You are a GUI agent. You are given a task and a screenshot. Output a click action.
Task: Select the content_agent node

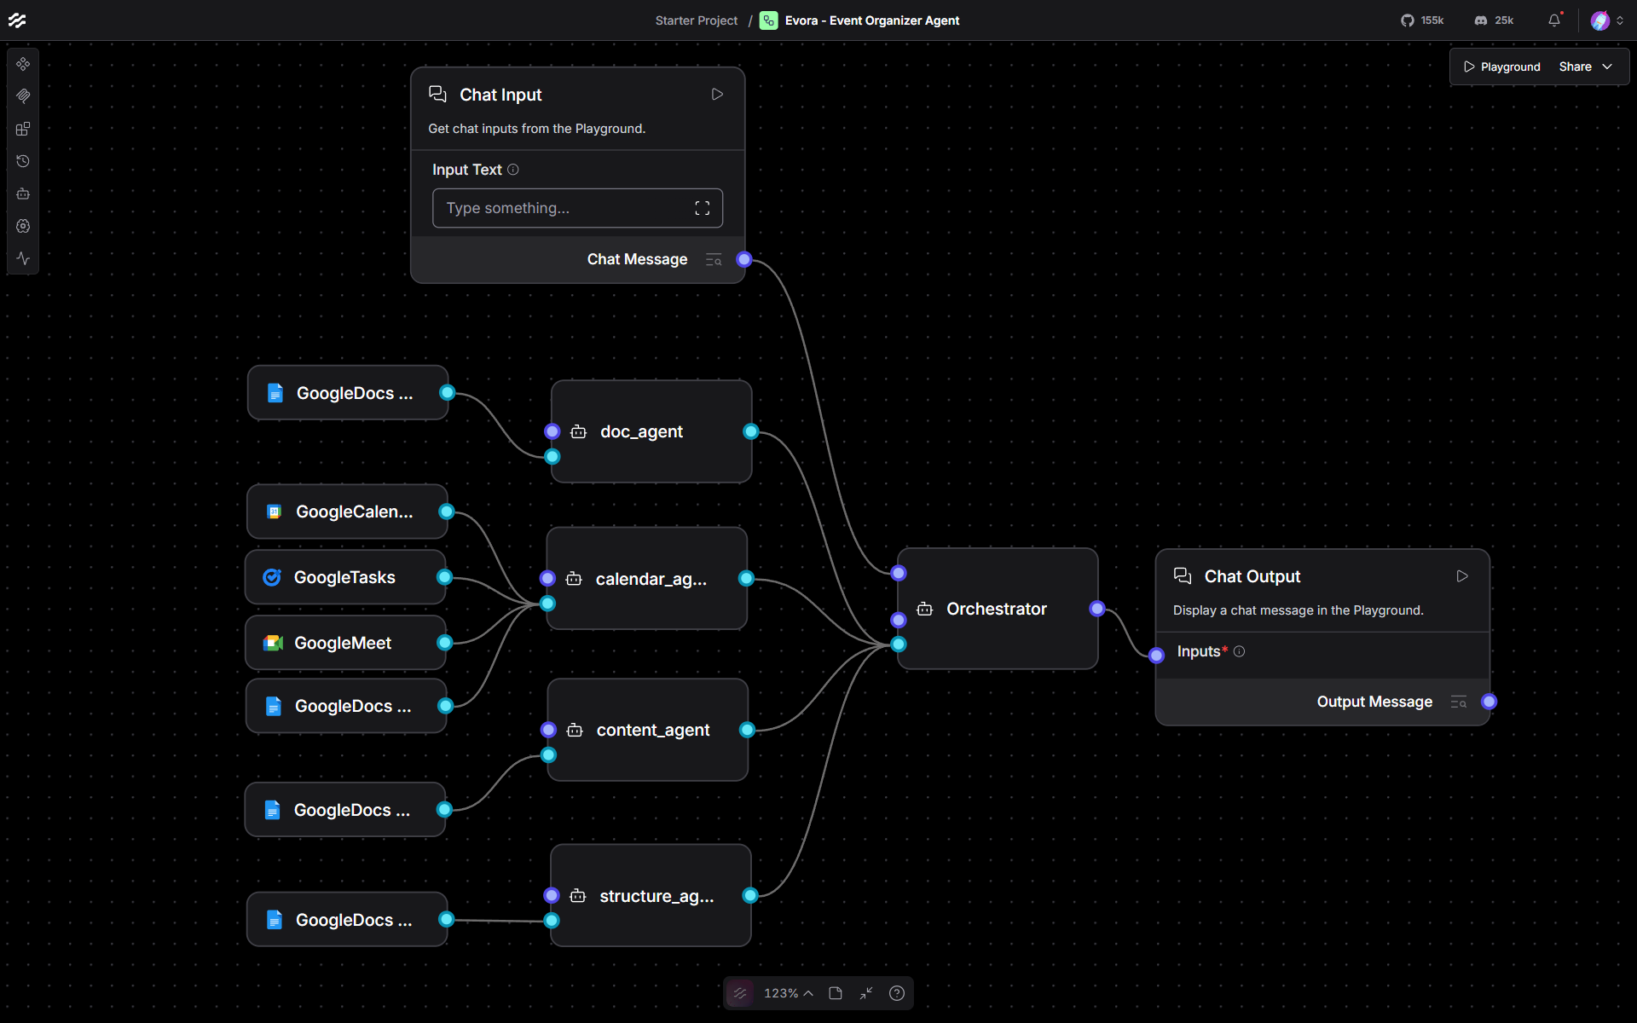point(648,730)
